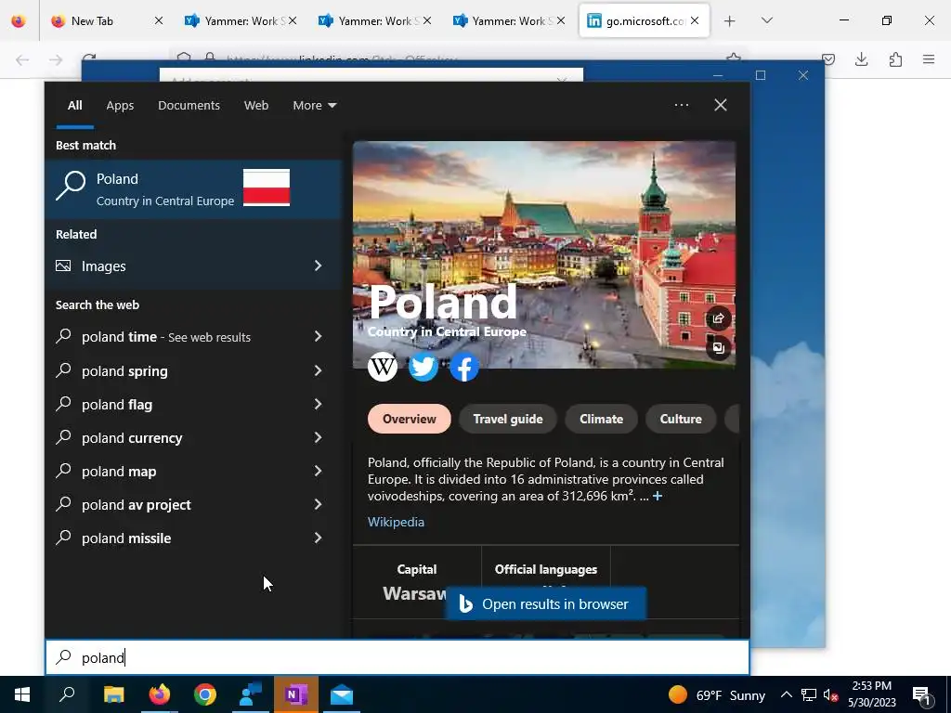The width and height of the screenshot is (951, 713).
Task: Select the Culture pill button
Action: point(681,419)
